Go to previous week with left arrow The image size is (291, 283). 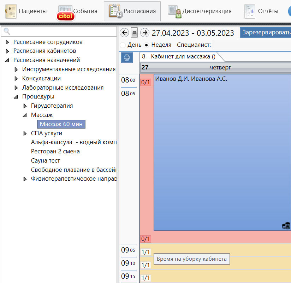[124, 33]
